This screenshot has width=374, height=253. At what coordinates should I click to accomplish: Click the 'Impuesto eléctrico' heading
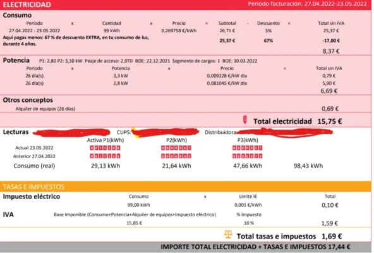click(32, 196)
